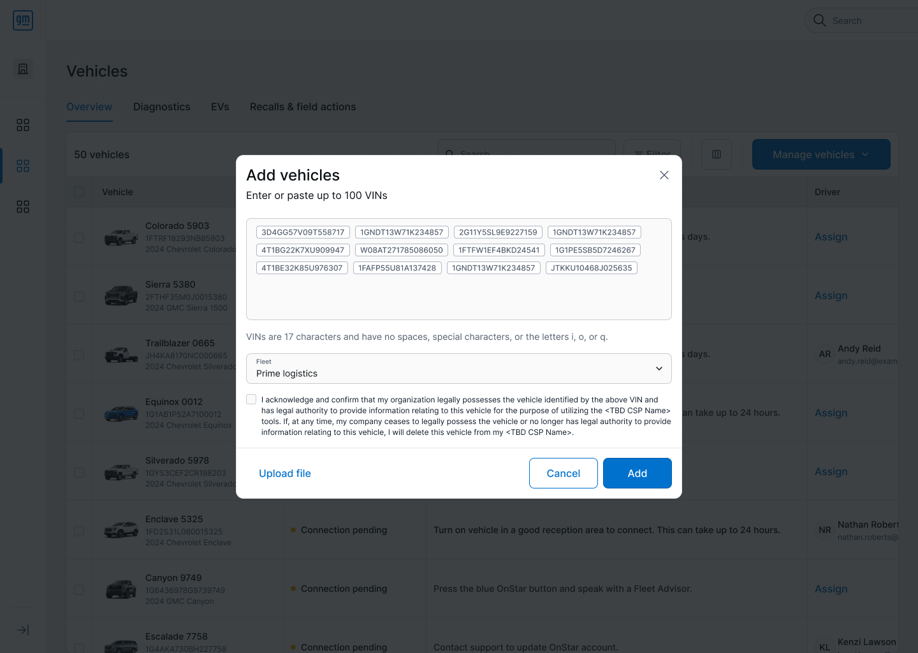
Task: Open the Fleet dropdown showing Prime logistics
Action: [x=459, y=369]
